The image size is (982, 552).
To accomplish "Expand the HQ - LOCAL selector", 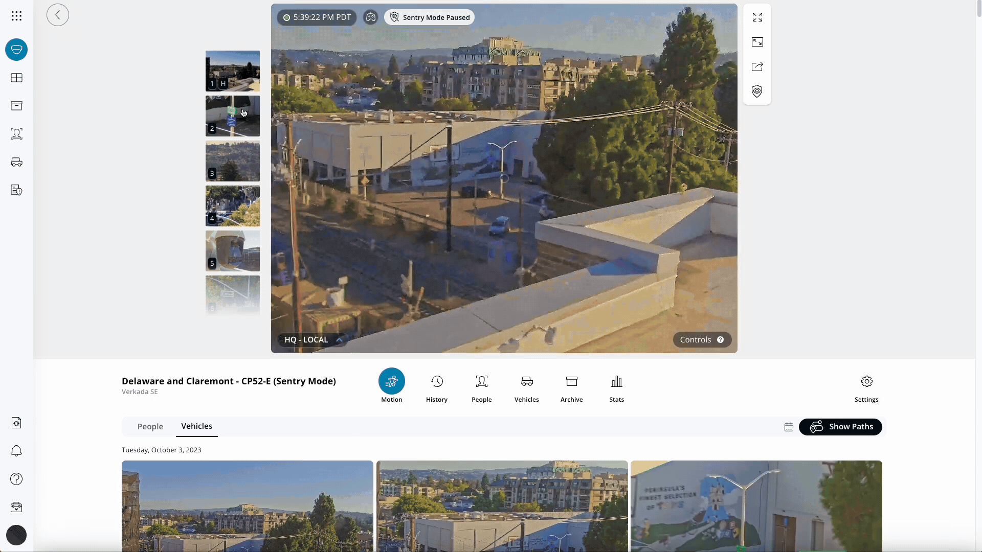I will click(313, 340).
